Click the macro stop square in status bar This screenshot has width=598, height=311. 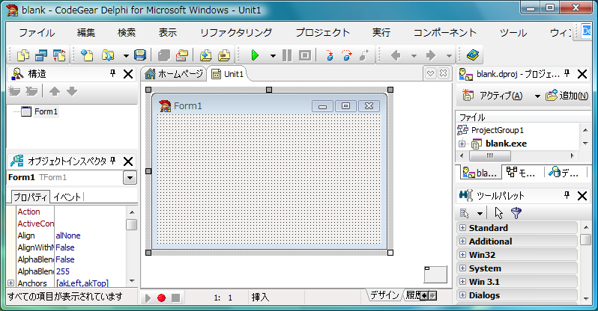click(x=175, y=298)
